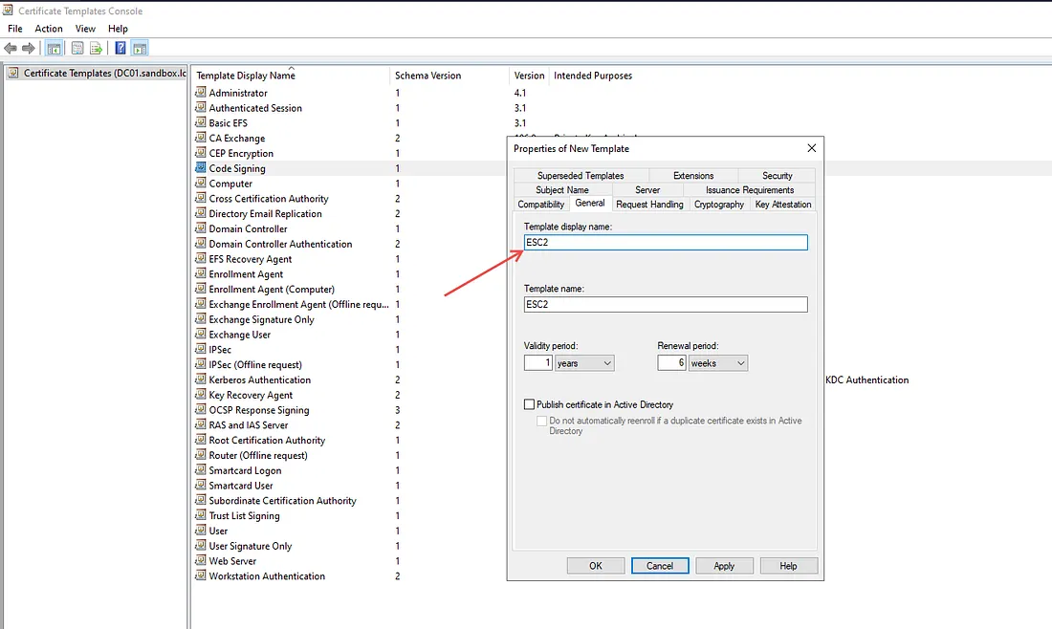
Task: Switch to the Cryptography tab
Action: (718, 205)
